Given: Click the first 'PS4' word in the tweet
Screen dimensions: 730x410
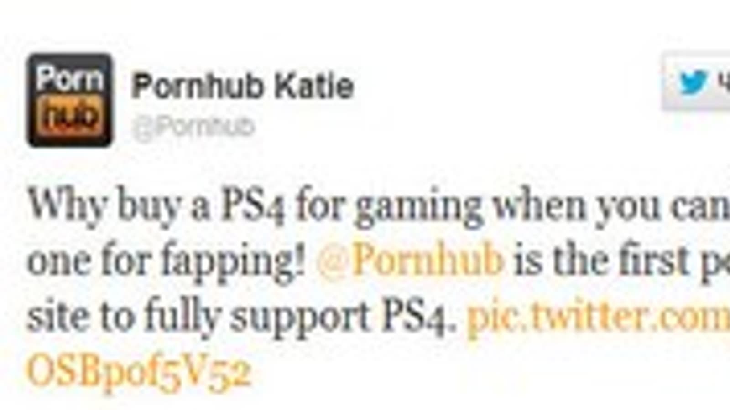Looking at the screenshot, I should pyautogui.click(x=253, y=206).
